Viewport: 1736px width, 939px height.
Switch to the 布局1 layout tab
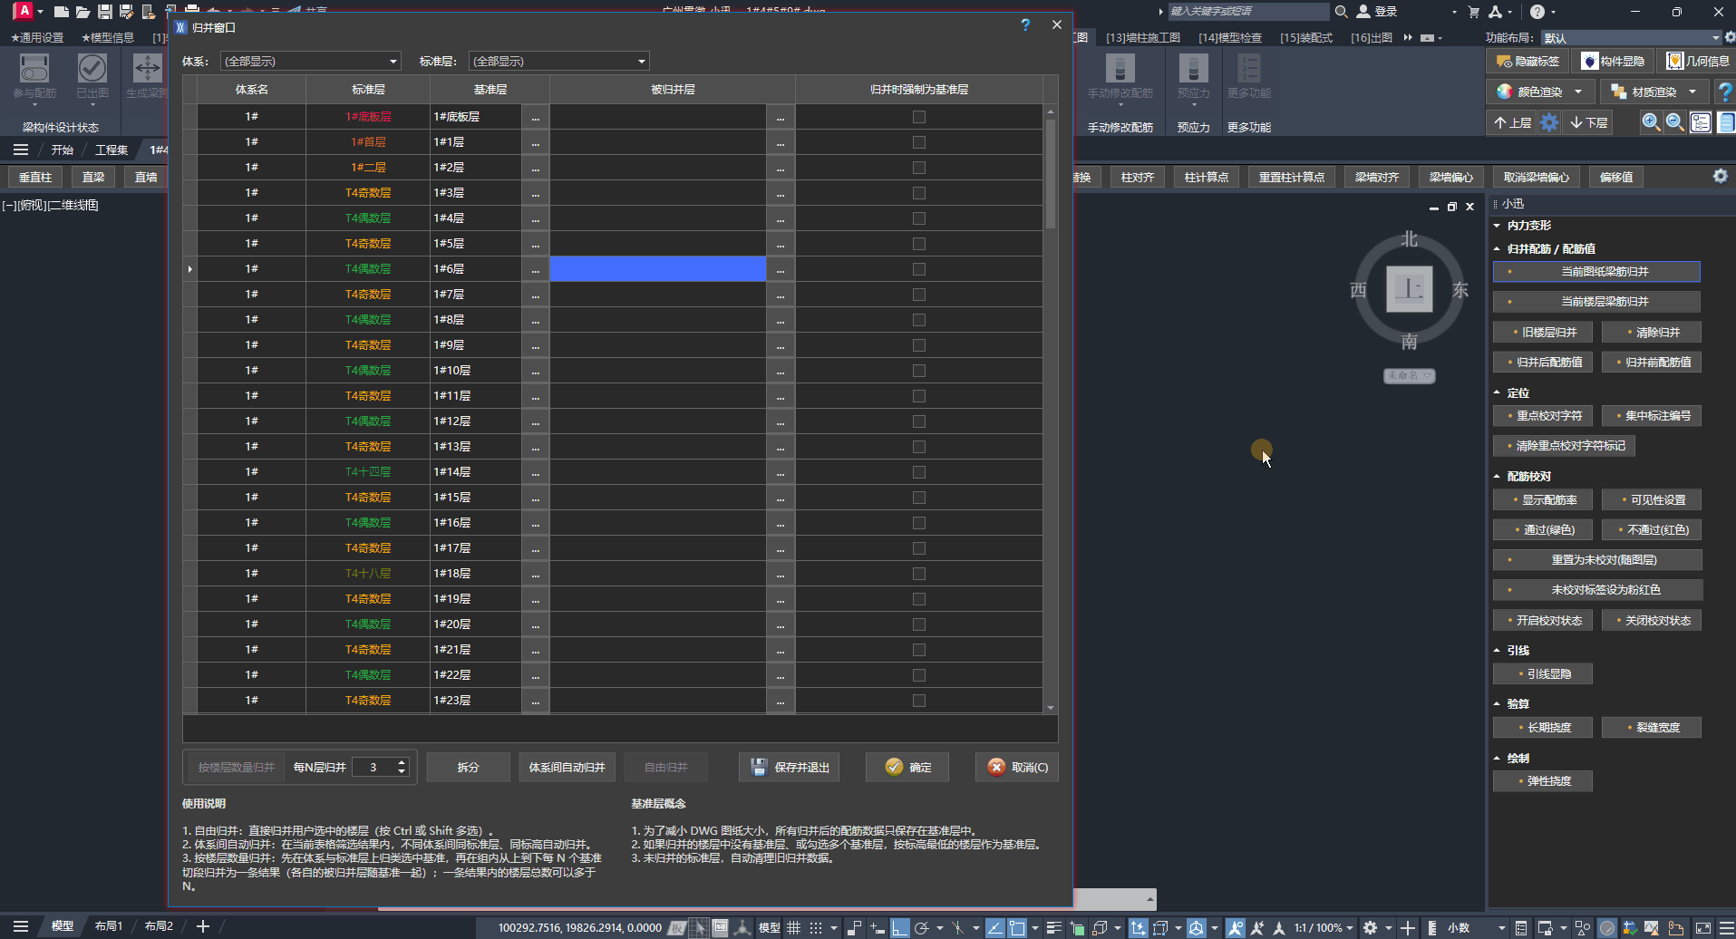pos(109,926)
